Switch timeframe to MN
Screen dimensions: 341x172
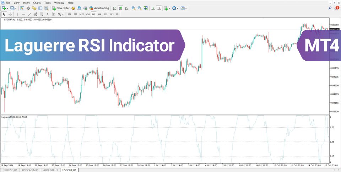(x=118, y=14)
